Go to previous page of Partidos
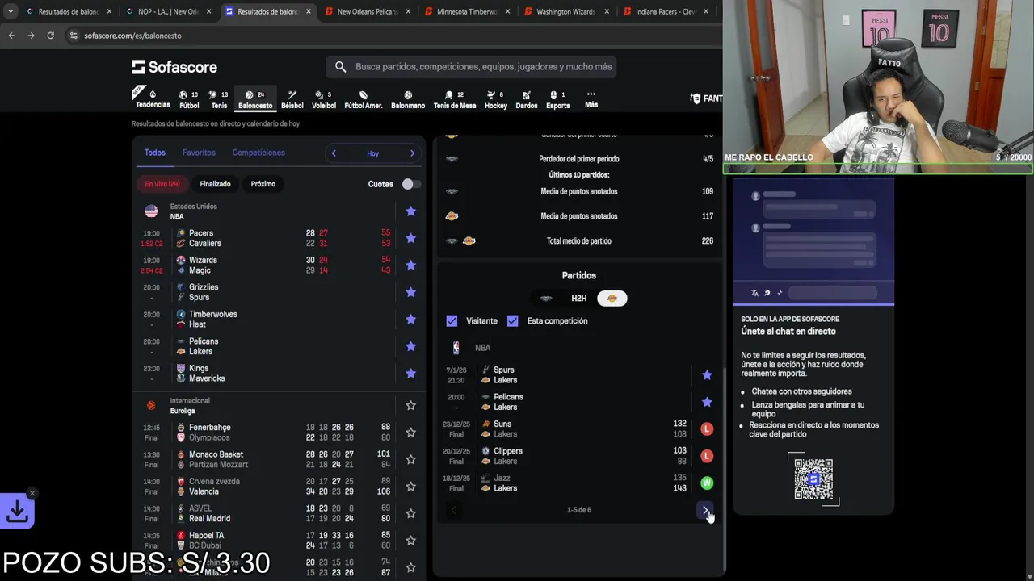Viewport: 1034px width, 581px height. (x=453, y=510)
